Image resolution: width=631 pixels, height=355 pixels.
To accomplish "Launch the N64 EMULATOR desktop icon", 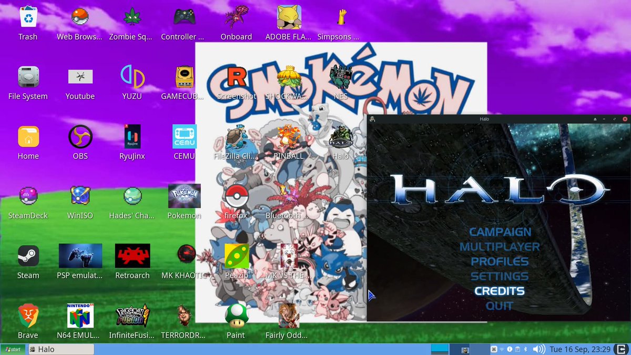I will click(80, 316).
